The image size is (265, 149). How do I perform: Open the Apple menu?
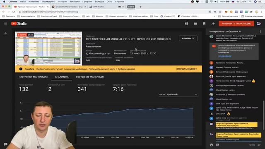4,2
